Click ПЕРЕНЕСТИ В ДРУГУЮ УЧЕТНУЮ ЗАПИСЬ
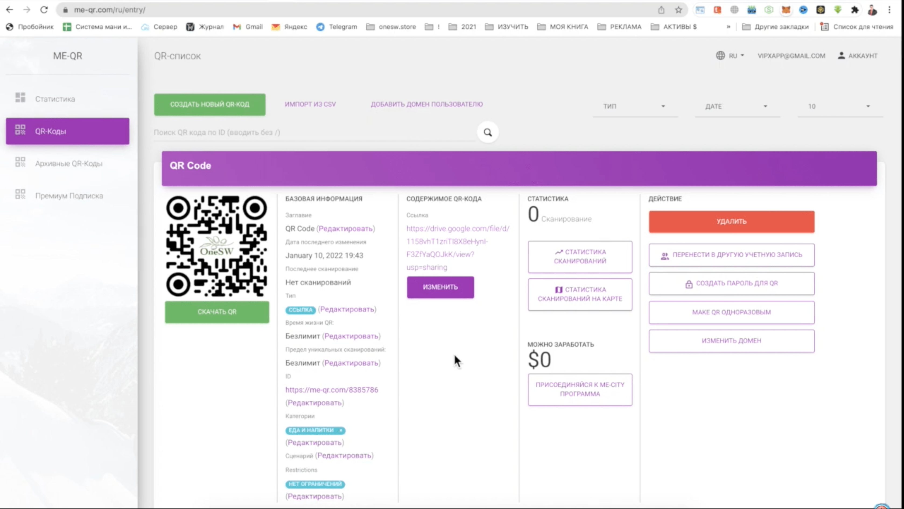The height and width of the screenshot is (509, 904). 731,255
